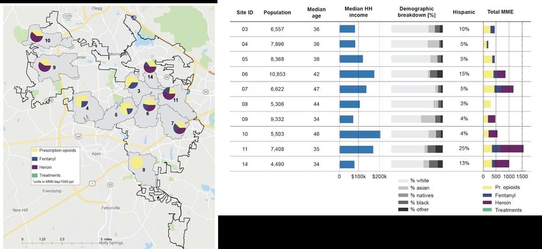Click the % black demographic legend swatch
This screenshot has height=249, width=542.
point(403,203)
